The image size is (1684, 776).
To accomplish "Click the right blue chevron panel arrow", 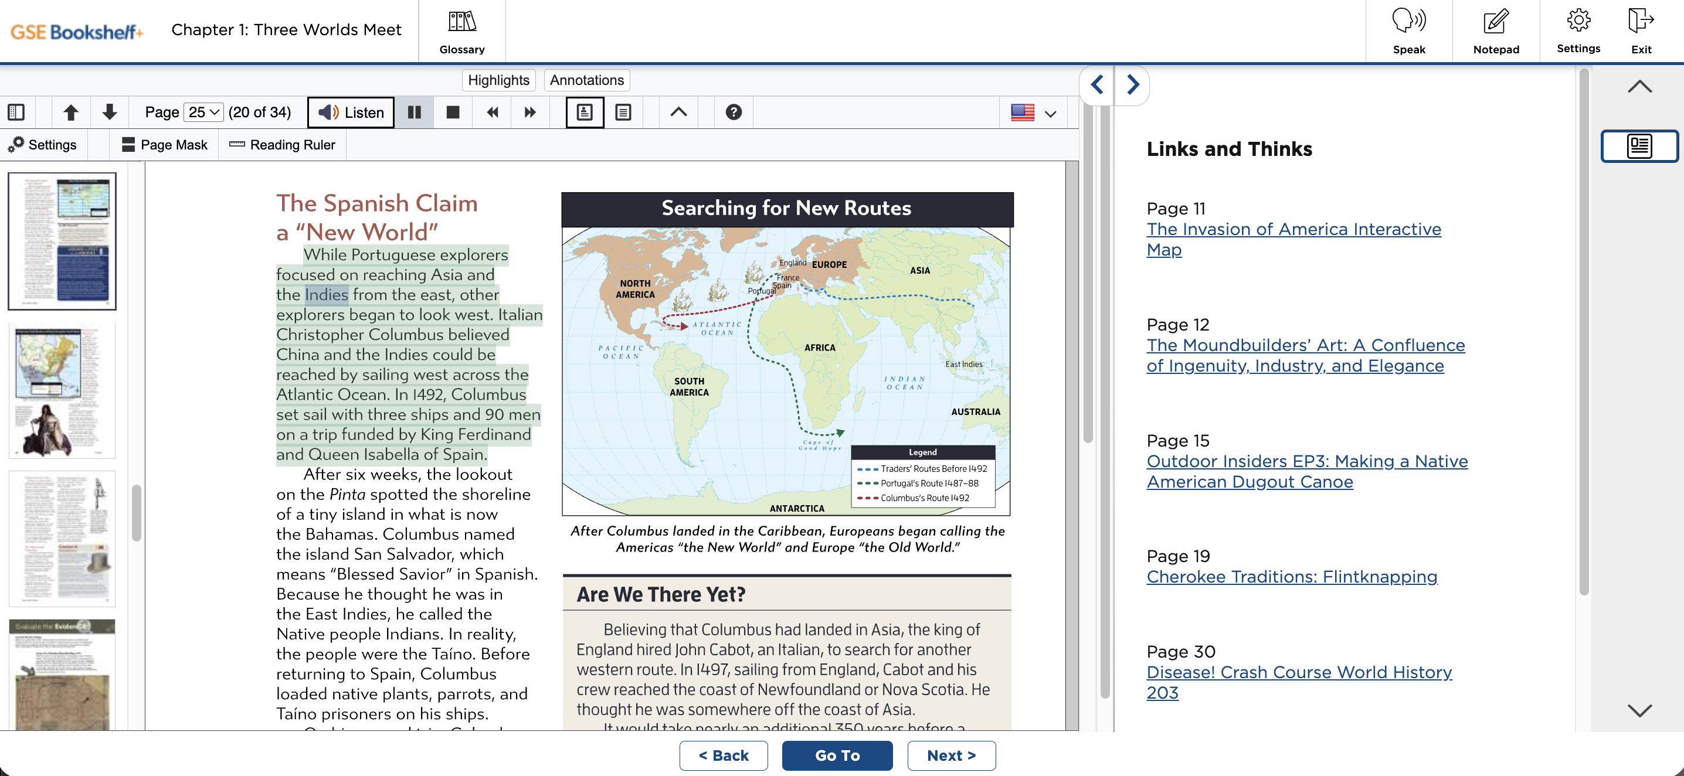I will point(1133,84).
